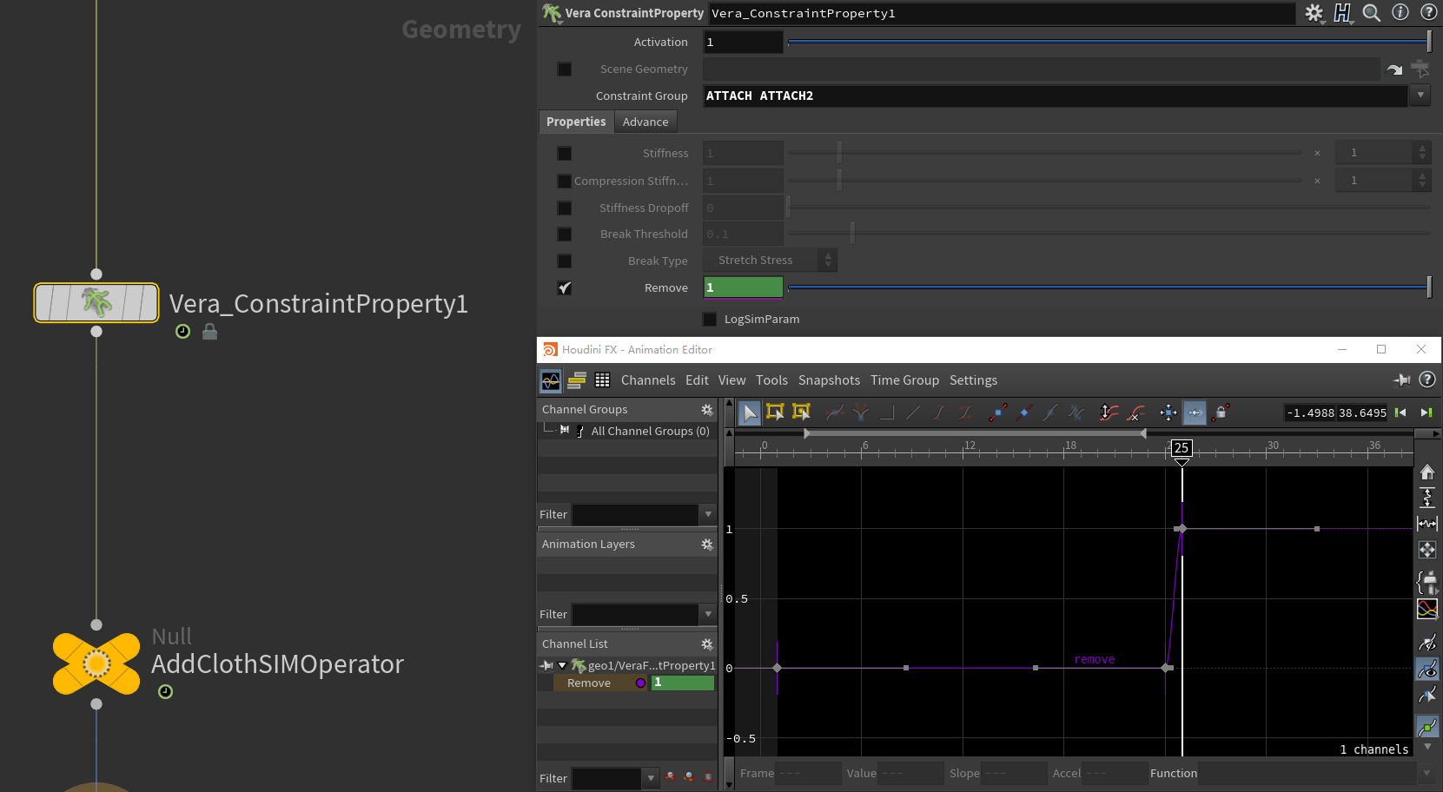
Task: Click the pin icon in Animation Editor menu bar
Action: pos(1401,379)
